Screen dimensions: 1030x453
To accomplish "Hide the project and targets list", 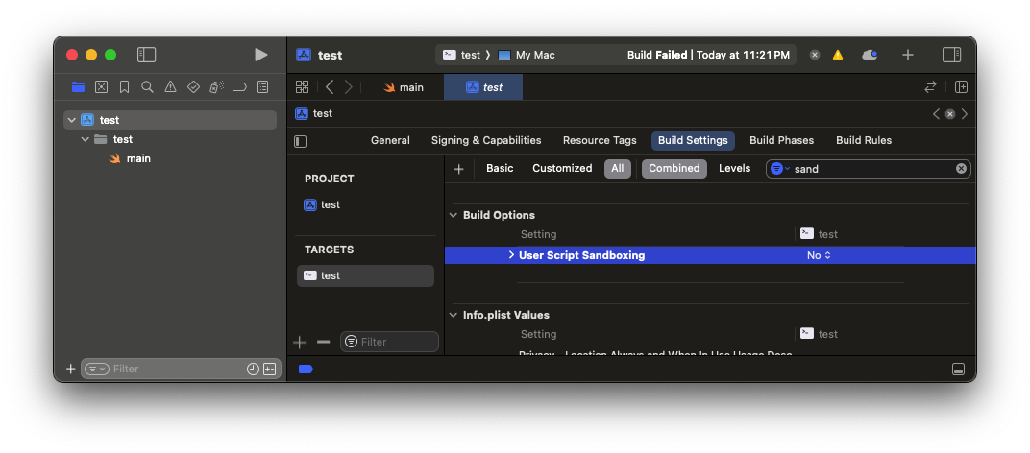I will point(300,141).
